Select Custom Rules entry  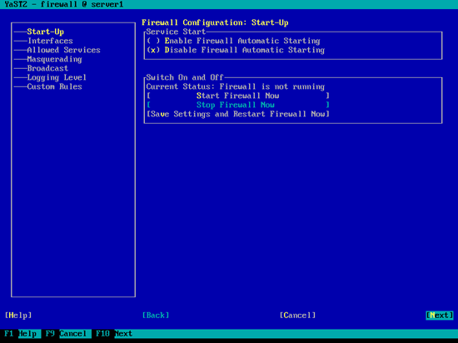coord(54,86)
